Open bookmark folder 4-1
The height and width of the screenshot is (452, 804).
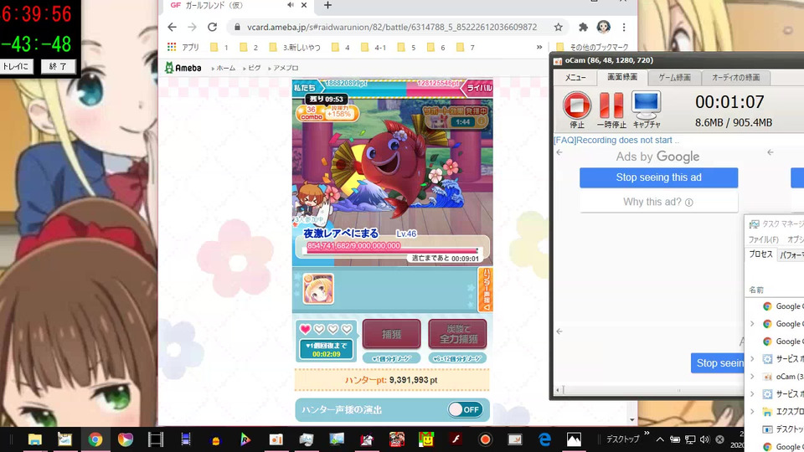pos(374,47)
